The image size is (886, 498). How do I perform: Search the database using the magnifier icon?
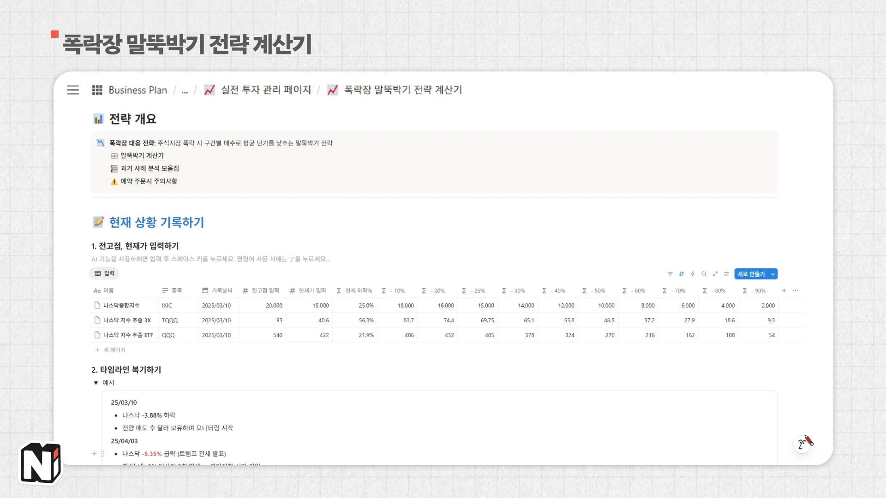point(704,273)
